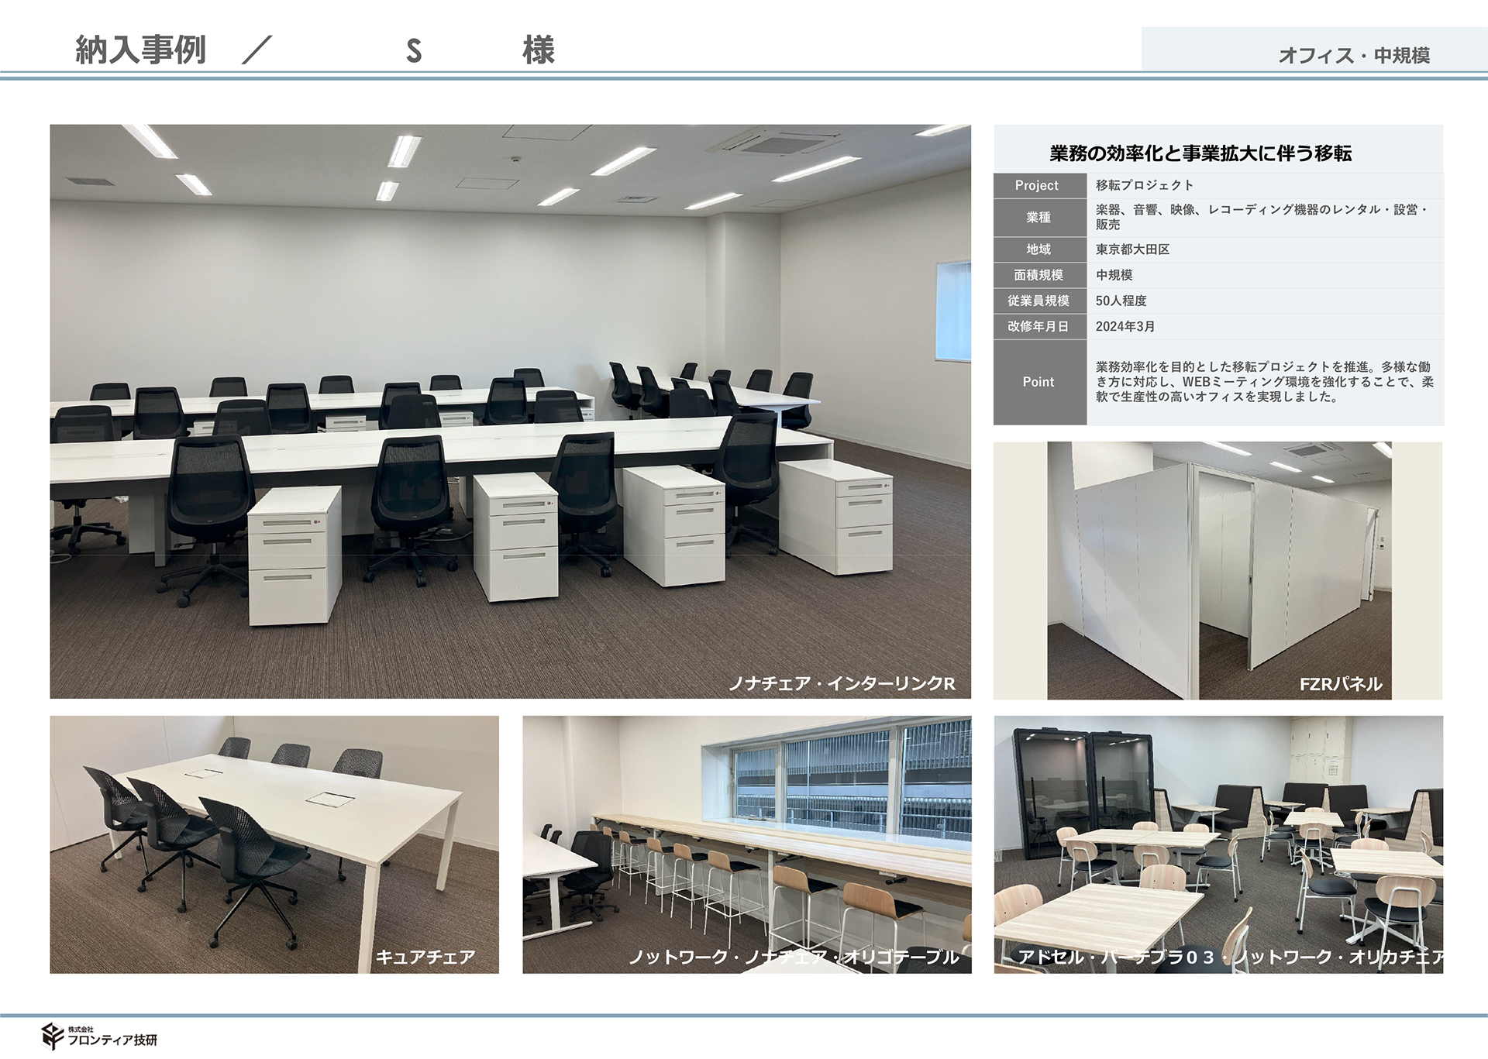Click the 東京都大田区 value text
The width and height of the screenshot is (1488, 1059).
coord(1132,249)
